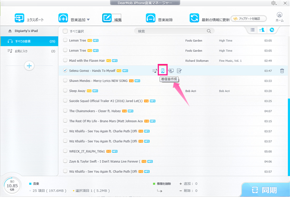Screen dimensions: 290x202
Task: Click the vertical scrollbar of song list
Action: coord(289,137)
